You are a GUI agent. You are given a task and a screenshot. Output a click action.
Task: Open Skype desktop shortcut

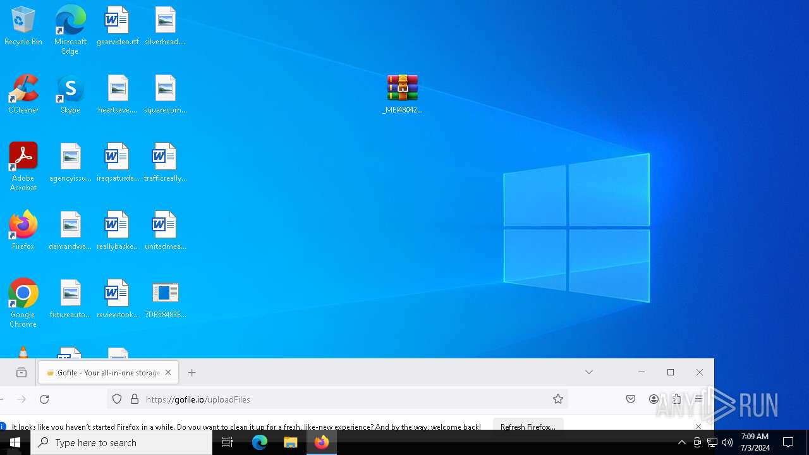pyautogui.click(x=70, y=94)
